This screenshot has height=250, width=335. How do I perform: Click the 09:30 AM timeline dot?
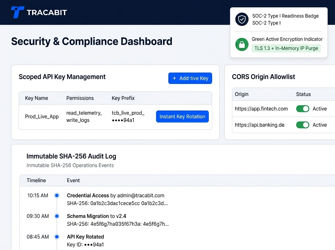[x=57, y=216]
